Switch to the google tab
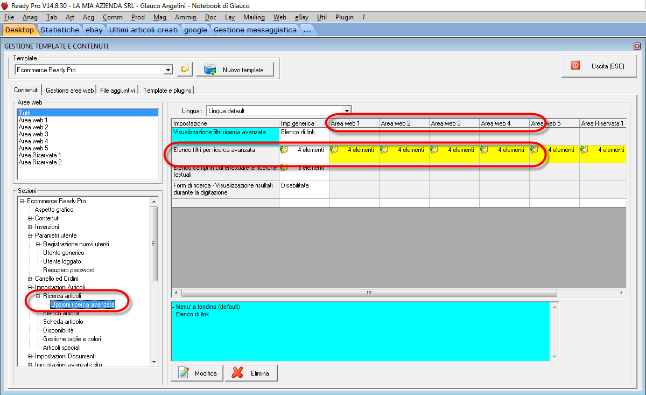 195,30
